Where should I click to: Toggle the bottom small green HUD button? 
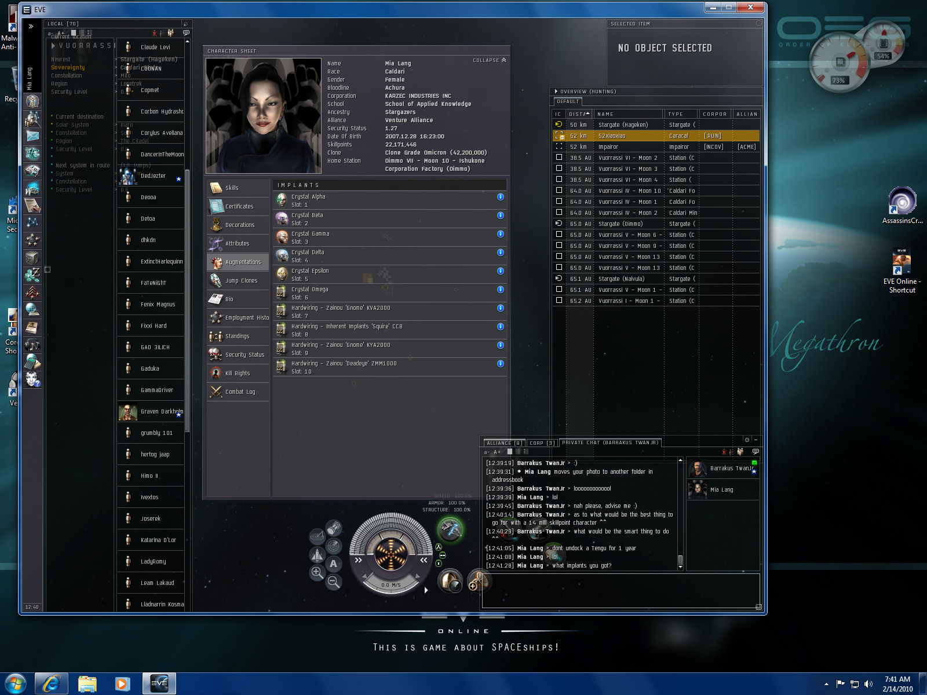pyautogui.click(x=439, y=564)
